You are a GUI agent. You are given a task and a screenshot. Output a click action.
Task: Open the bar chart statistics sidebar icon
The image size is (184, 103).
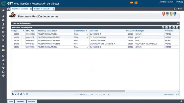point(3,60)
